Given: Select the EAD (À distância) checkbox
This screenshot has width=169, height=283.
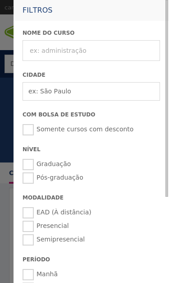Looking at the screenshot, I should [x=28, y=213].
